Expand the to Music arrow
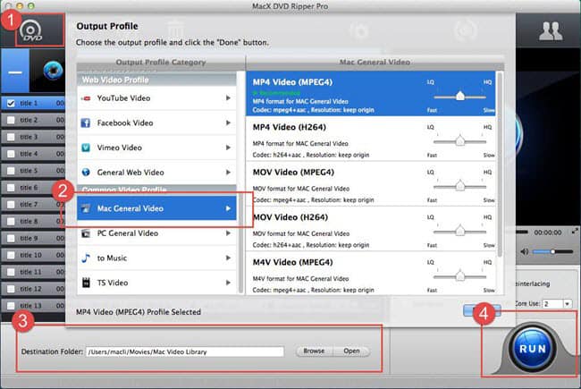Viewport: 581px width, 389px height. 228,258
